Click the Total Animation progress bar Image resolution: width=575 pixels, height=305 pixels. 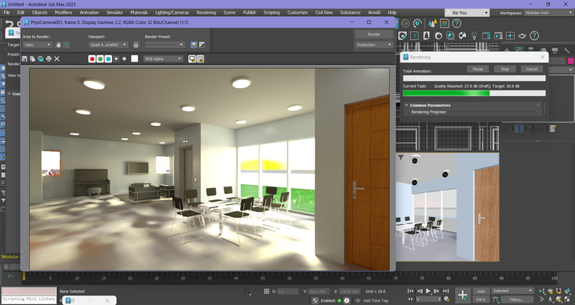click(474, 78)
